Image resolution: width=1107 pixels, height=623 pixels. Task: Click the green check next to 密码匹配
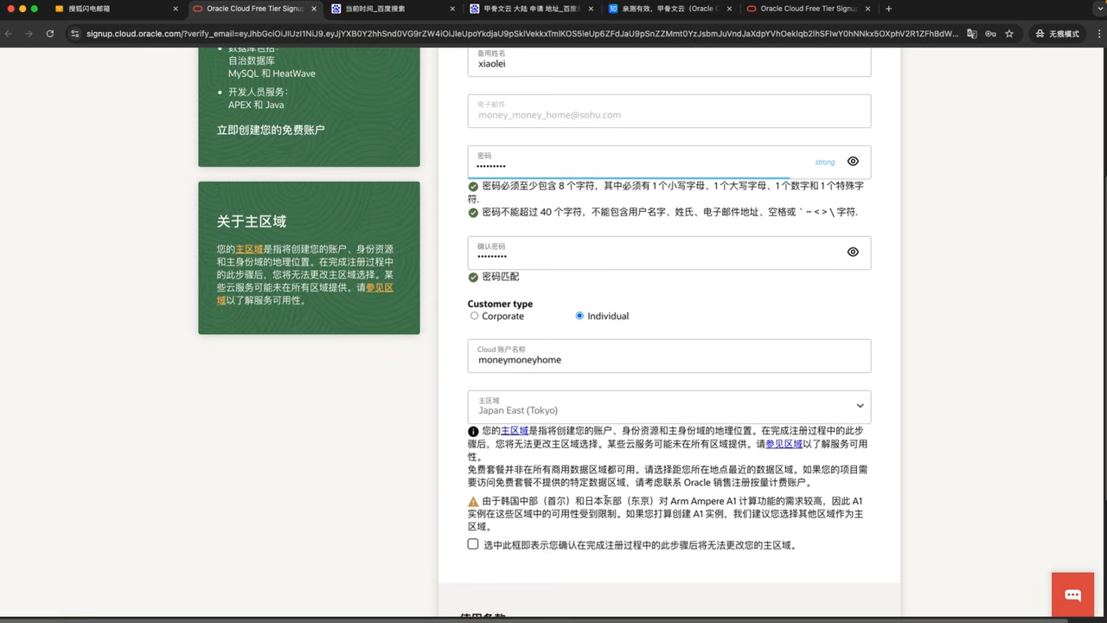473,277
